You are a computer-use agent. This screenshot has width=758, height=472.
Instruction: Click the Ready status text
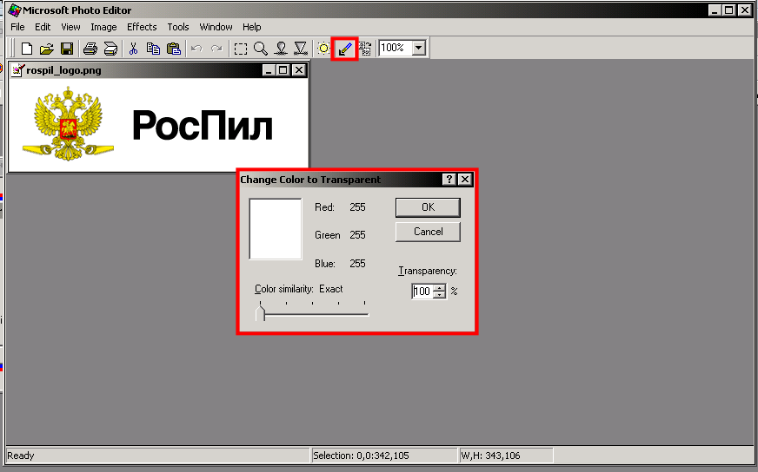click(x=21, y=456)
